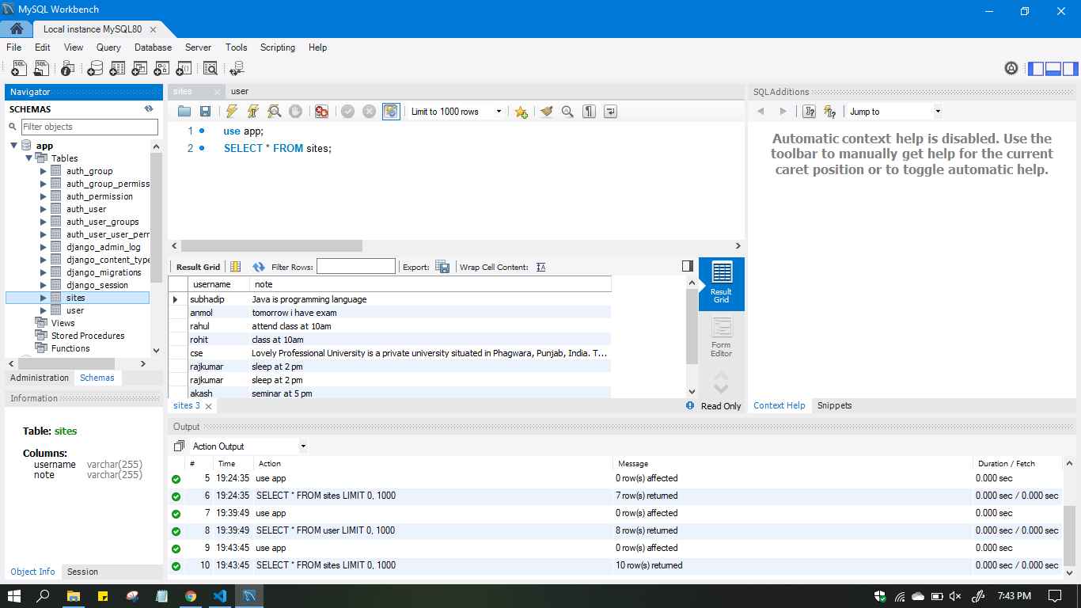Switch to the user query tab
Screen dimensions: 1081x608
(x=240, y=91)
